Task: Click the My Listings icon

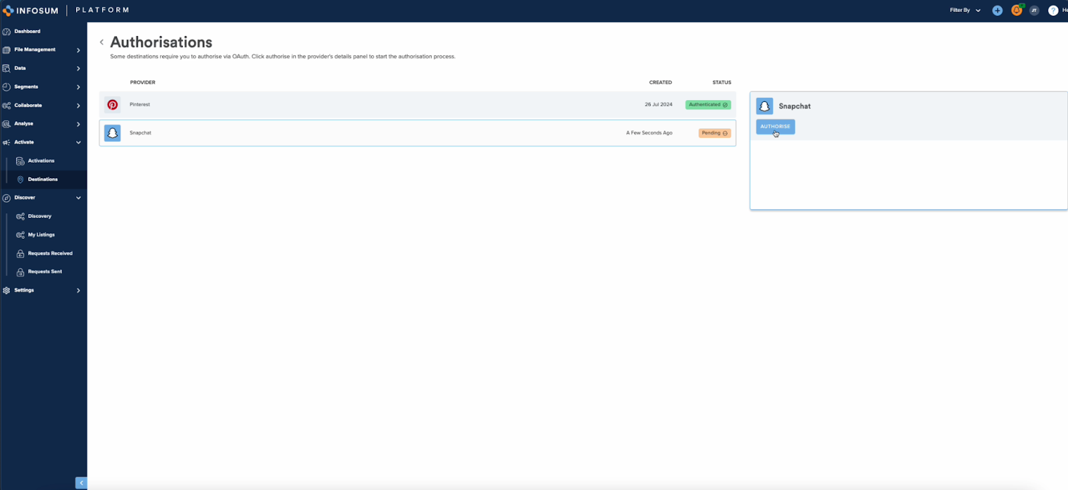Action: pos(20,235)
